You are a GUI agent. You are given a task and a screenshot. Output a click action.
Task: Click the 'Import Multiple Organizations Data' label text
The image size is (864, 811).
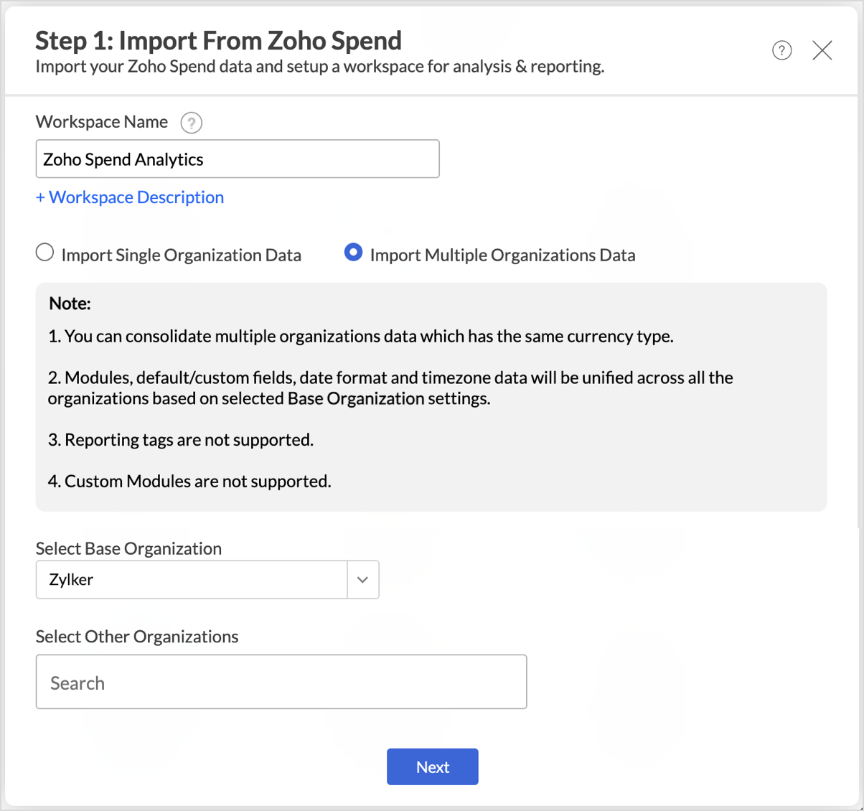tap(502, 256)
